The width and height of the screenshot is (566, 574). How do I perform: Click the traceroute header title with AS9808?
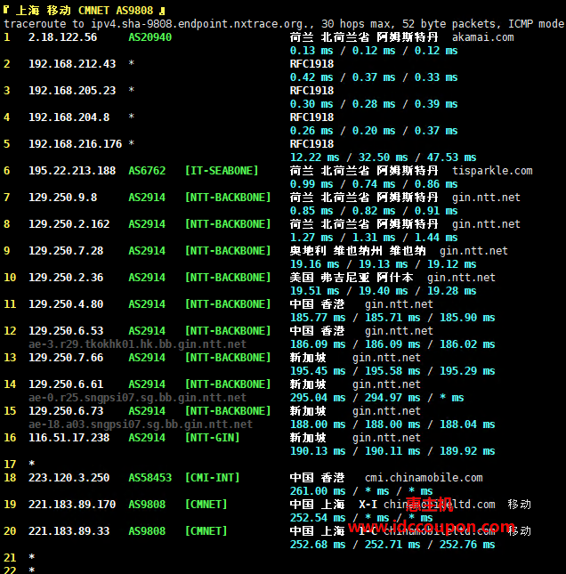coord(85,10)
